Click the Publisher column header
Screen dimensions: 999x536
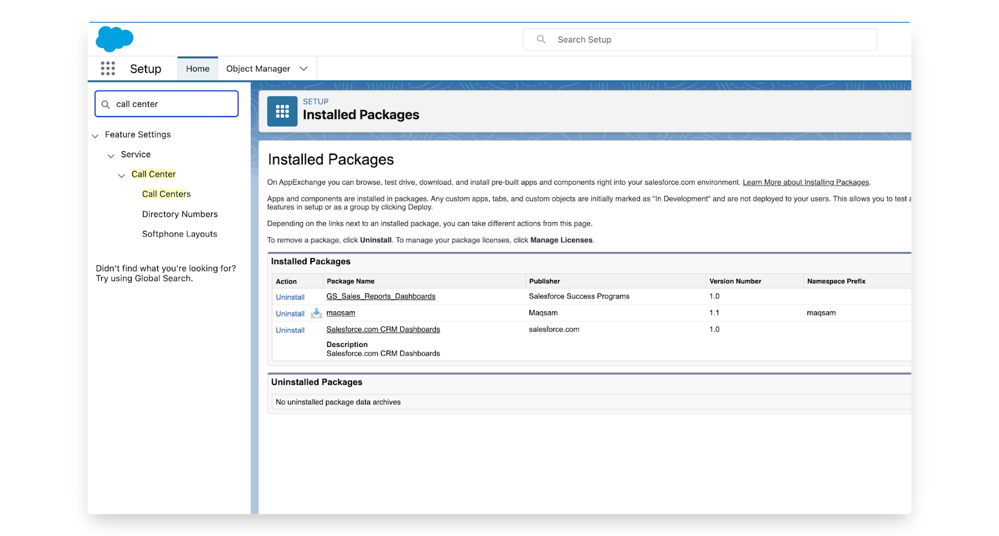pyautogui.click(x=544, y=281)
